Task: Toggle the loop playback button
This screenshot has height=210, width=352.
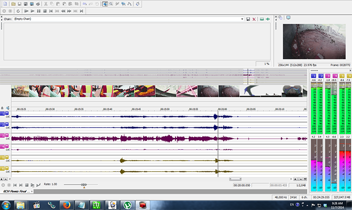Action: 18,10
